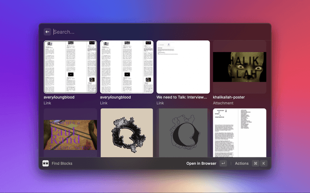This screenshot has width=310, height=193.
Task: Click the Are.na extension icon
Action: 46,164
